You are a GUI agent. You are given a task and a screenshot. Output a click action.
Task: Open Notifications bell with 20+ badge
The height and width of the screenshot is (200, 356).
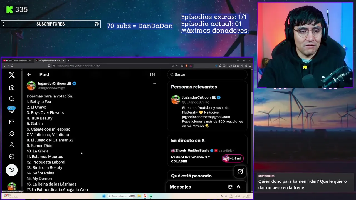tap(12, 110)
